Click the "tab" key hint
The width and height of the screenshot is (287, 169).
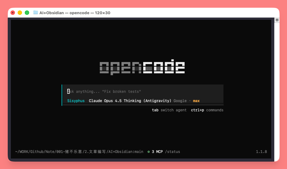click(x=155, y=110)
